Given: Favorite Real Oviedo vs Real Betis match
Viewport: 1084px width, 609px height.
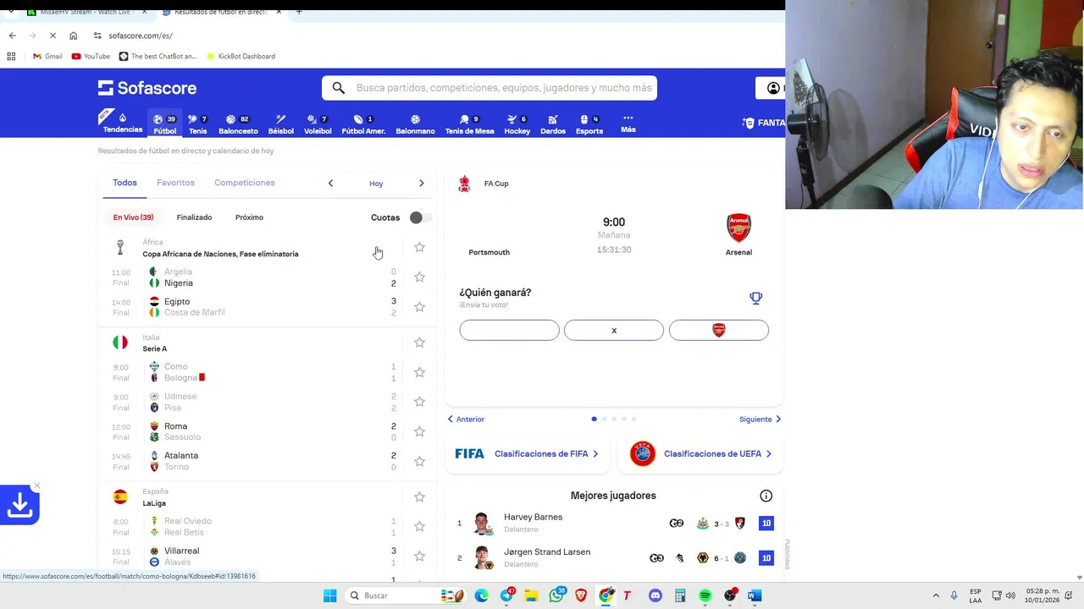Looking at the screenshot, I should point(419,526).
